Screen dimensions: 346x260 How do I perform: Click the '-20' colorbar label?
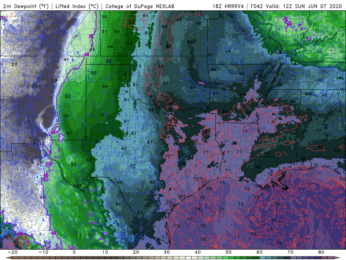point(13,252)
